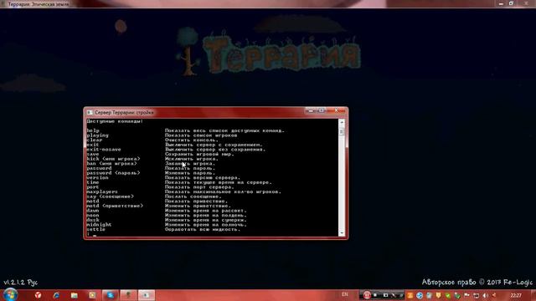536x301 pixels.
Task: Click the 'maxplayers' command text
Action: [x=102, y=191]
